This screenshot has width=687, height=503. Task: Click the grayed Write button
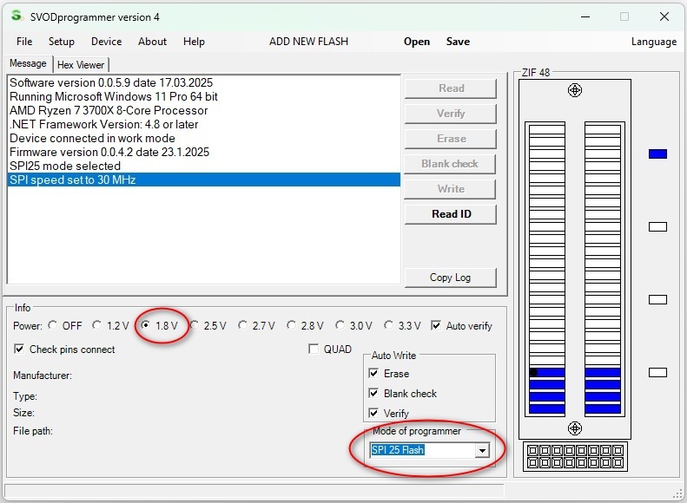451,189
